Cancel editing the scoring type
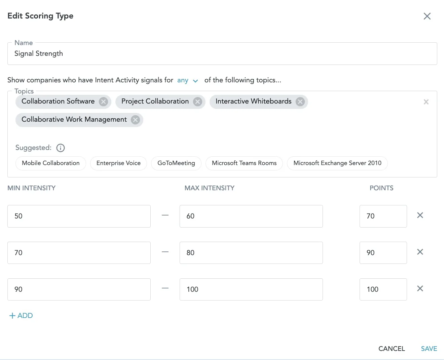The image size is (444, 360). click(392, 349)
